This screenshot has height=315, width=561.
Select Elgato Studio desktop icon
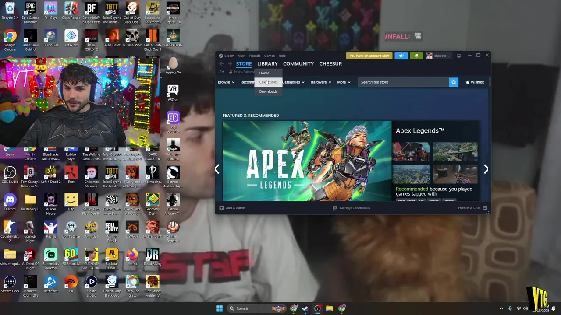(91, 287)
